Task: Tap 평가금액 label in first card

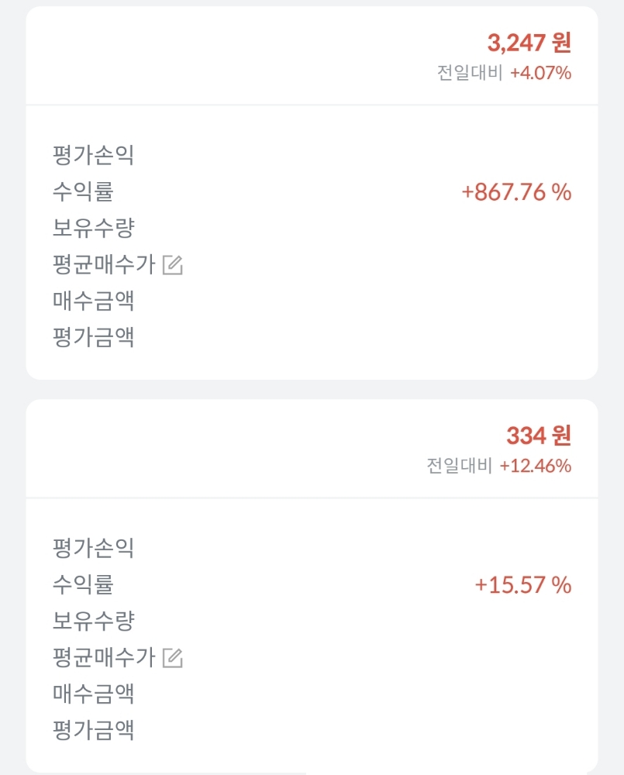Action: [94, 338]
